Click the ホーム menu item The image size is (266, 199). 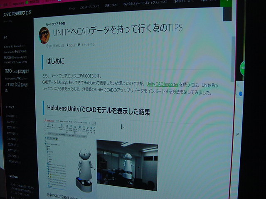point(72,8)
